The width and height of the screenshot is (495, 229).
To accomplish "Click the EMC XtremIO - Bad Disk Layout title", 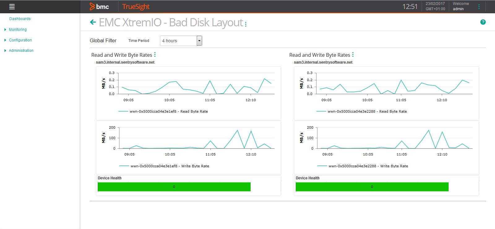I will click(x=171, y=23).
